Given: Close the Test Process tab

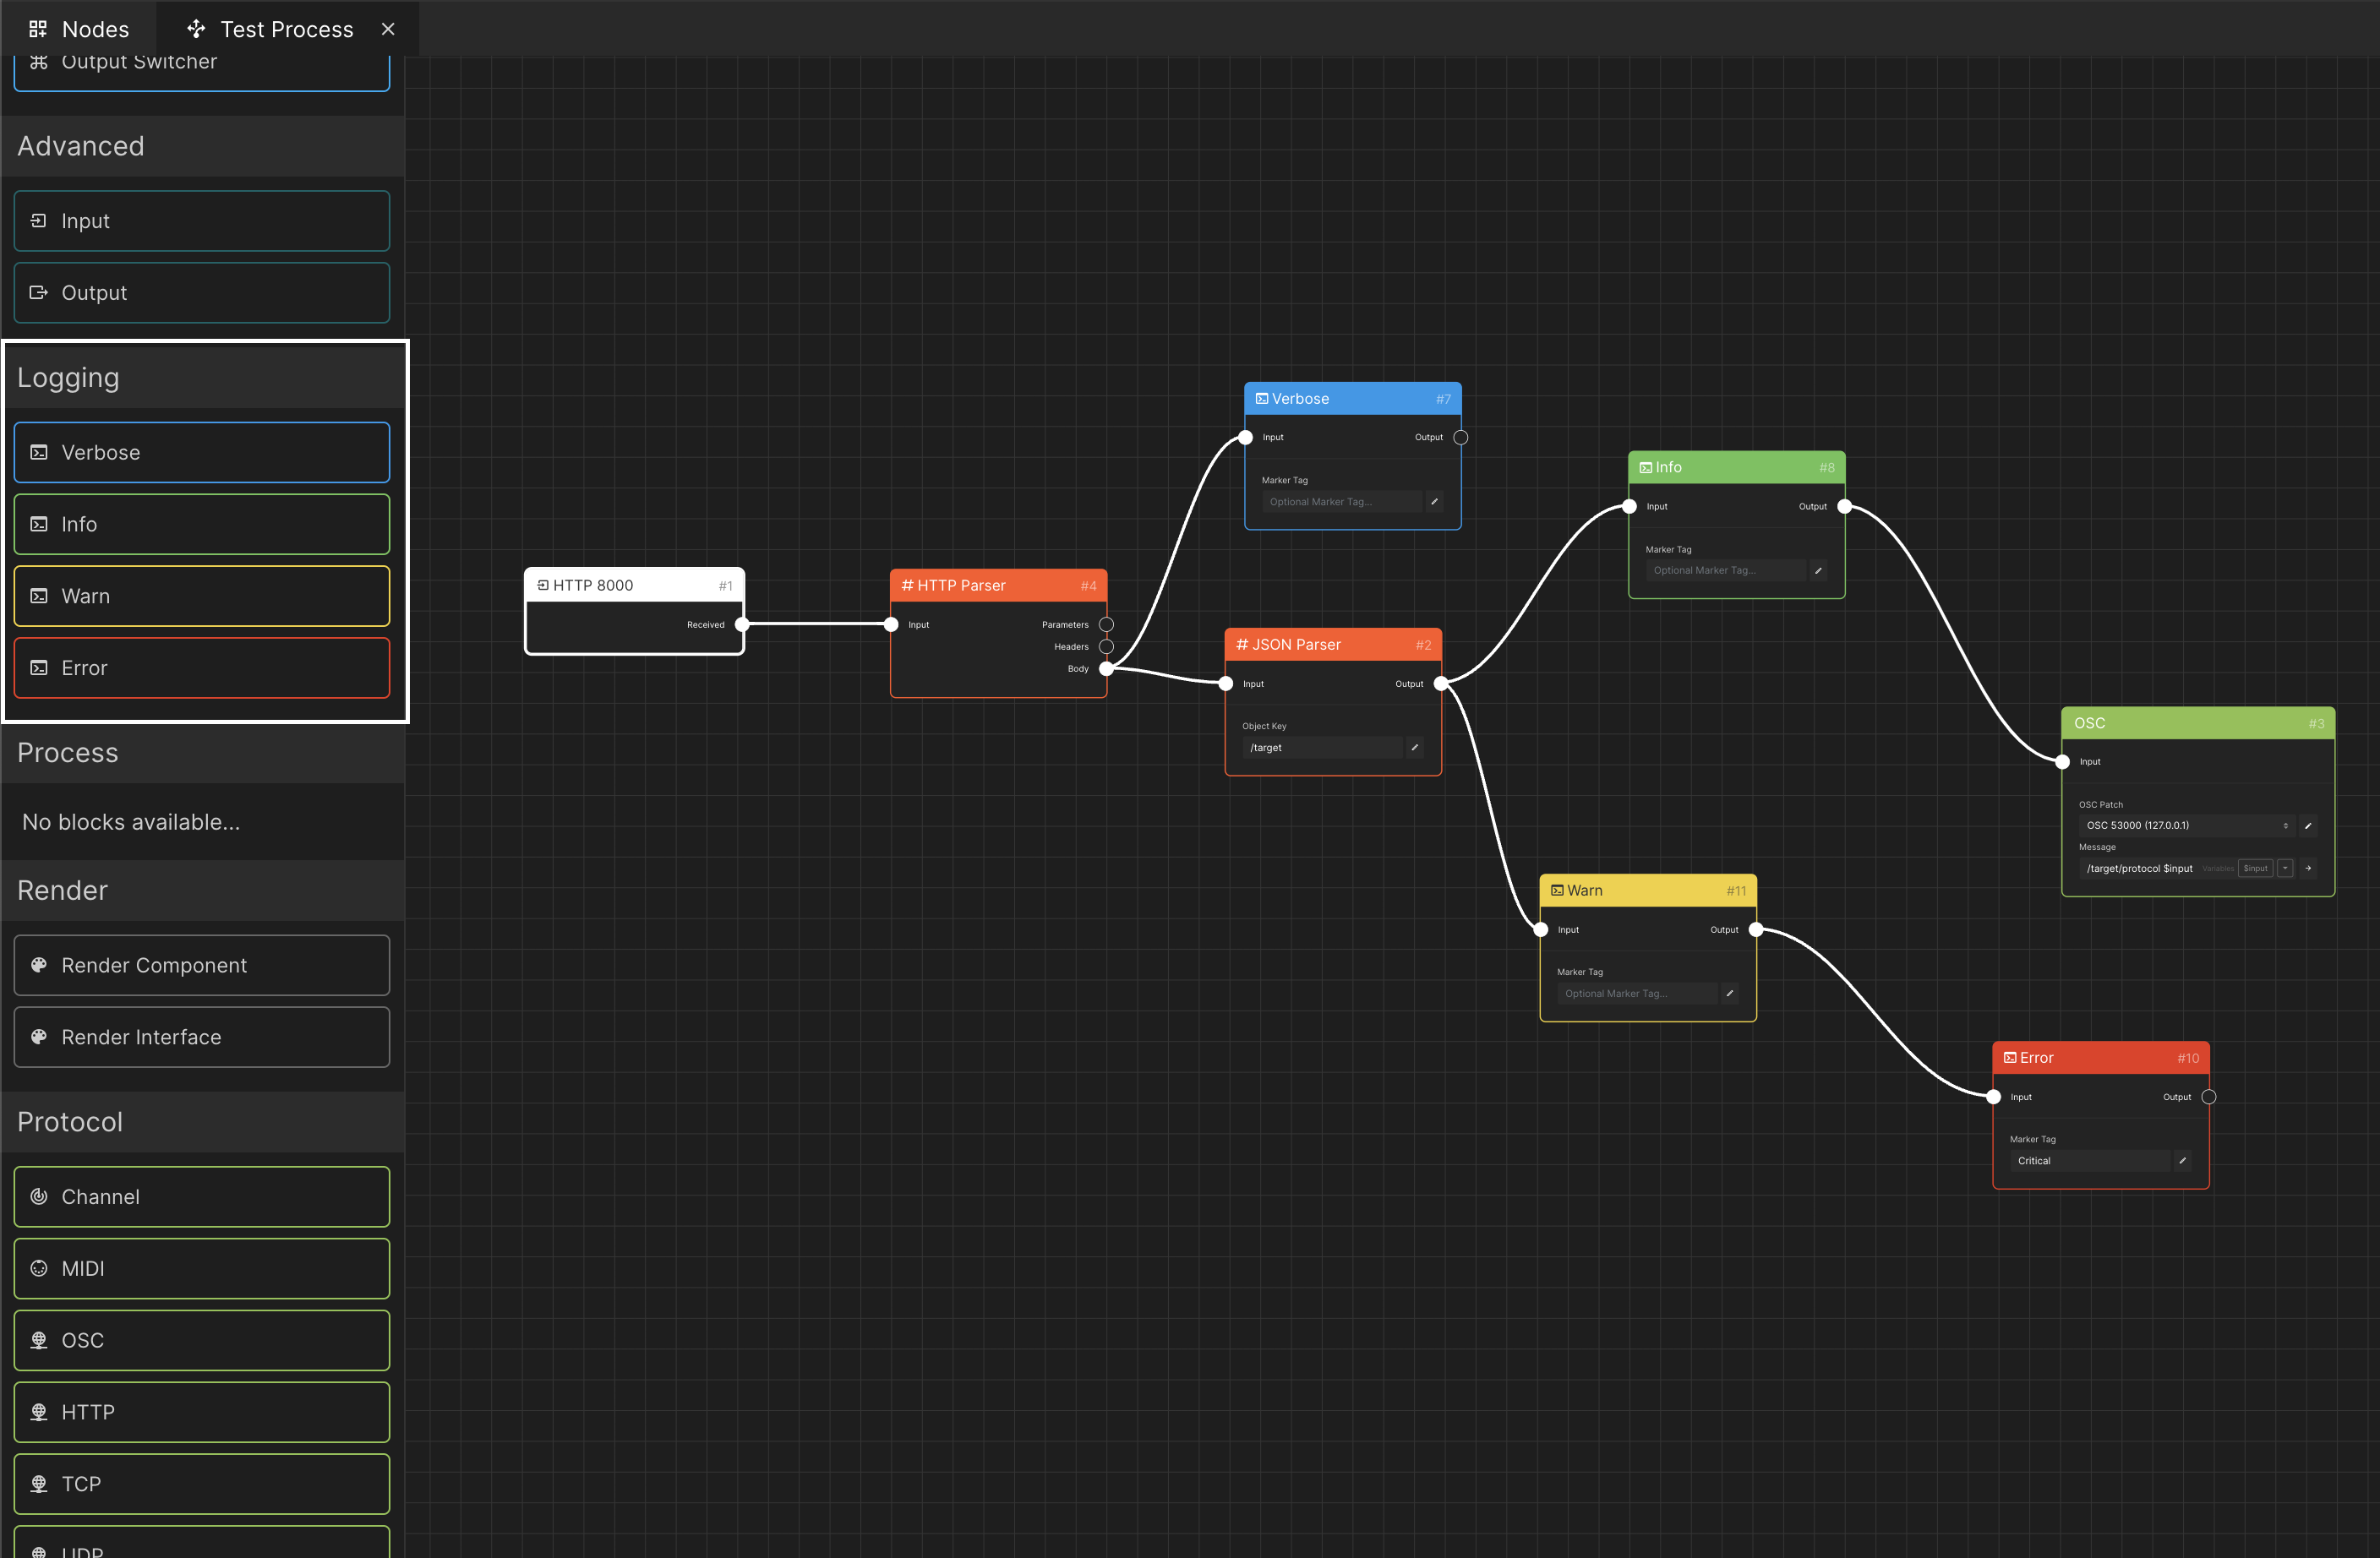Looking at the screenshot, I should tap(388, 29).
